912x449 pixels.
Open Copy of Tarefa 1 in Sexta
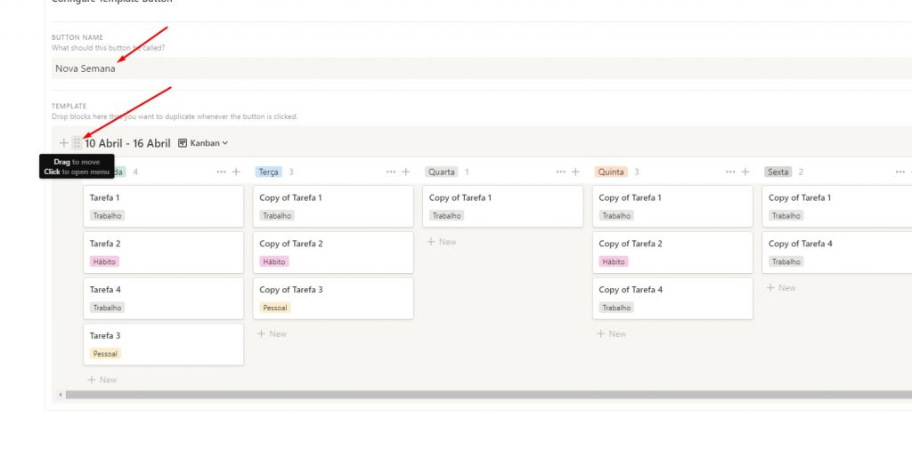coord(837,206)
